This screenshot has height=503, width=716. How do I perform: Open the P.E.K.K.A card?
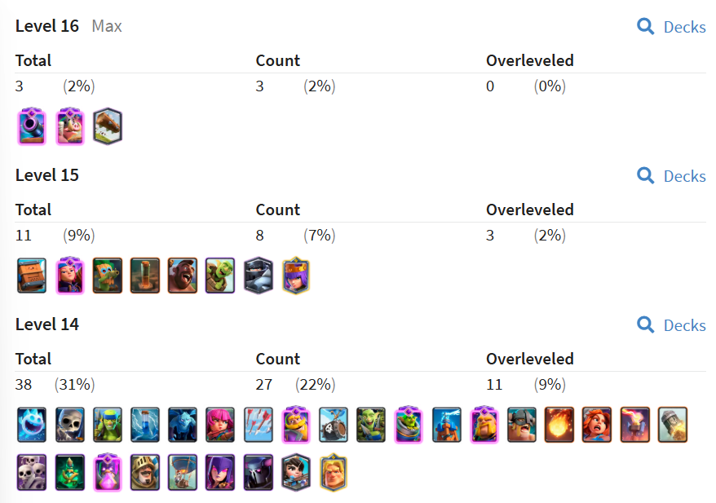click(258, 472)
